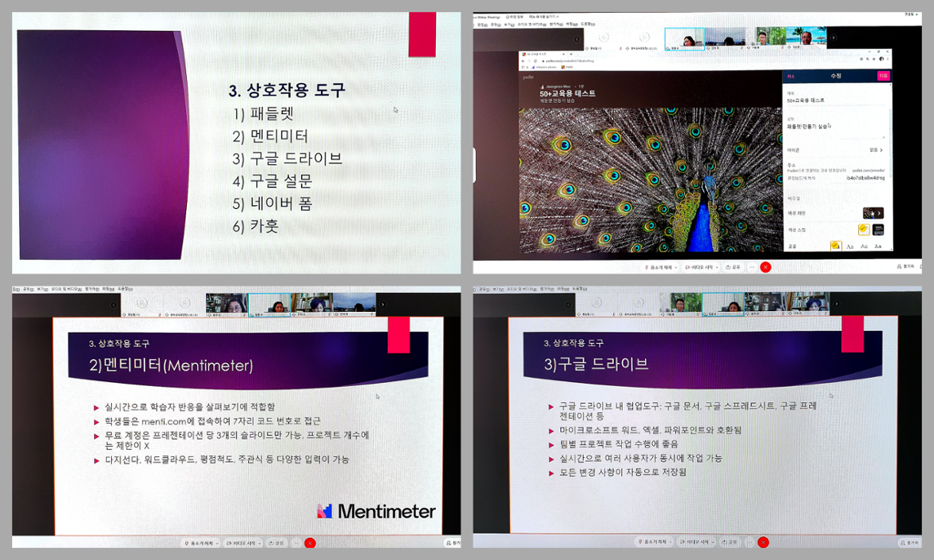Click share (공유) icon under Google Drive slide

730,542
